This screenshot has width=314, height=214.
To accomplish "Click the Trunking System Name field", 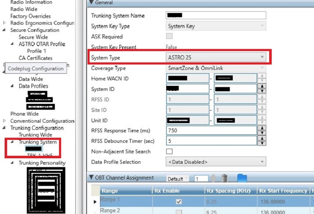I will 216,15.
